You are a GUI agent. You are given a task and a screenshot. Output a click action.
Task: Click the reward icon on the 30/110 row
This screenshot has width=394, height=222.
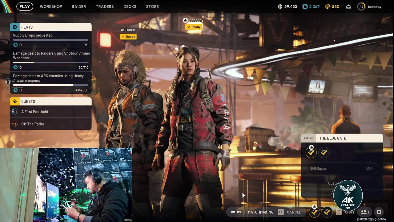(15, 68)
